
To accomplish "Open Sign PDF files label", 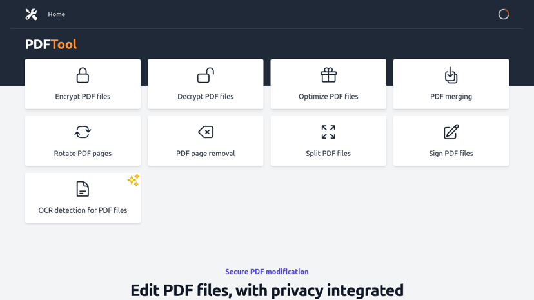I will click(x=451, y=154).
